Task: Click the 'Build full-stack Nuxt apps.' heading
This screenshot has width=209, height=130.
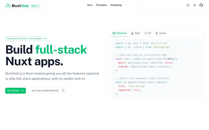Action: click(x=46, y=56)
